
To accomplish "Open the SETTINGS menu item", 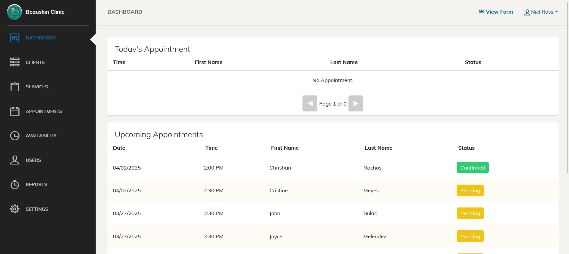I will click(x=37, y=209).
